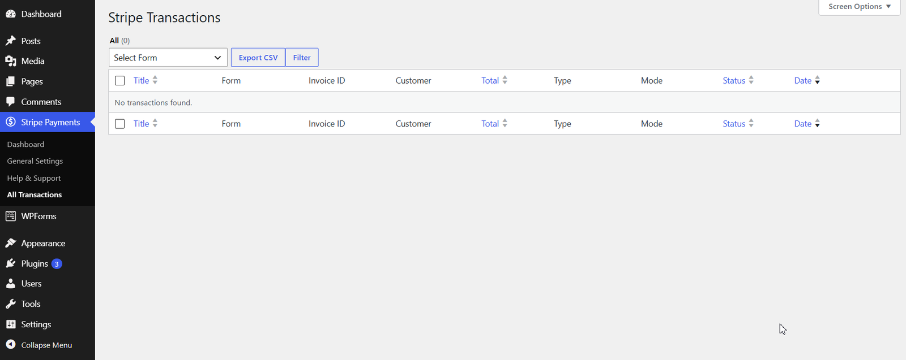The height and width of the screenshot is (360, 906).
Task: Click the Pages document icon
Action: coord(11,81)
